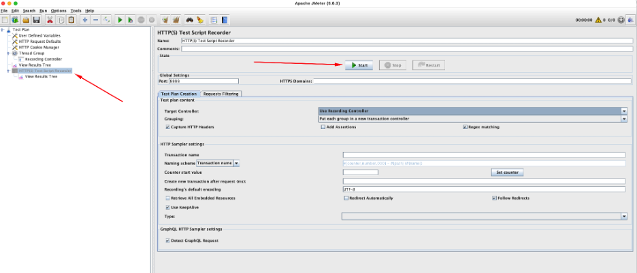Open the Options menu
This screenshot has height=273, width=637.
[59, 11]
